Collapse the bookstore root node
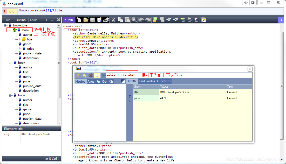Viewport: 286px width, 164px height. [5, 25]
